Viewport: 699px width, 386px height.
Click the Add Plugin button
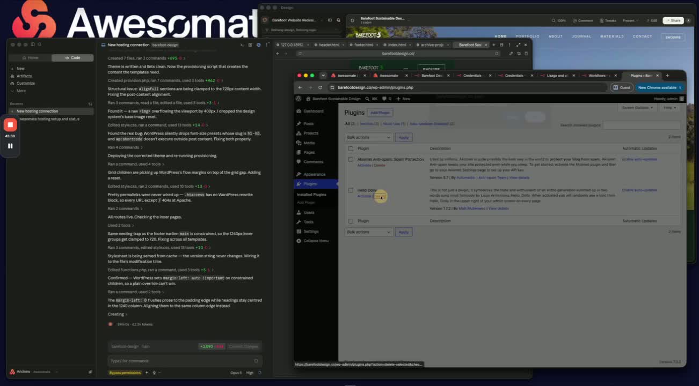coord(380,113)
